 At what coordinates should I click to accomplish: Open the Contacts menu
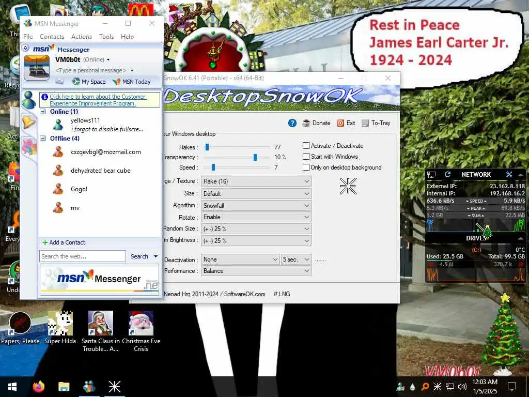pyautogui.click(x=52, y=37)
